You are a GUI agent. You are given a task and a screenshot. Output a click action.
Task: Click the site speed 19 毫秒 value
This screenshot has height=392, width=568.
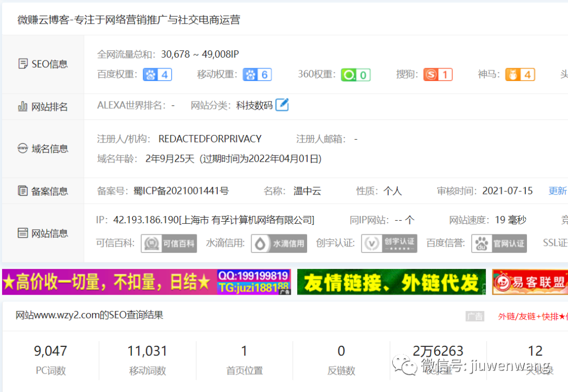(510, 220)
